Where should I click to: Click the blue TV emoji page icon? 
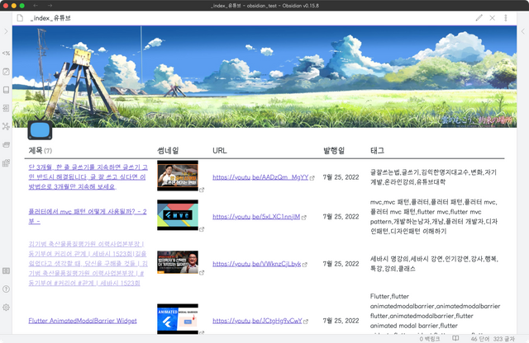pos(40,128)
